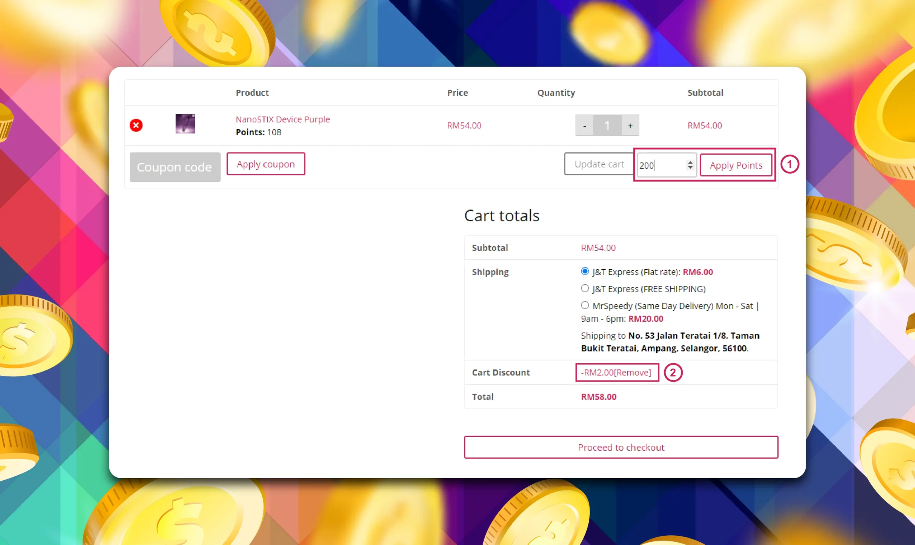Viewport: 915px width, 545px height.
Task: Click the quantity field showing 1
Action: point(607,126)
